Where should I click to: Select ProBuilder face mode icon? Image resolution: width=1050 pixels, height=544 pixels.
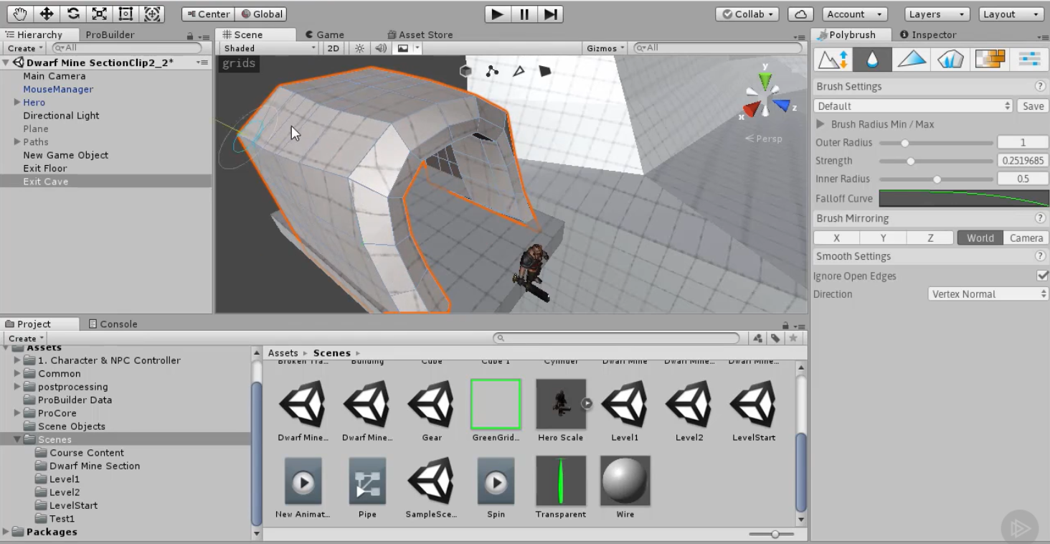click(545, 71)
